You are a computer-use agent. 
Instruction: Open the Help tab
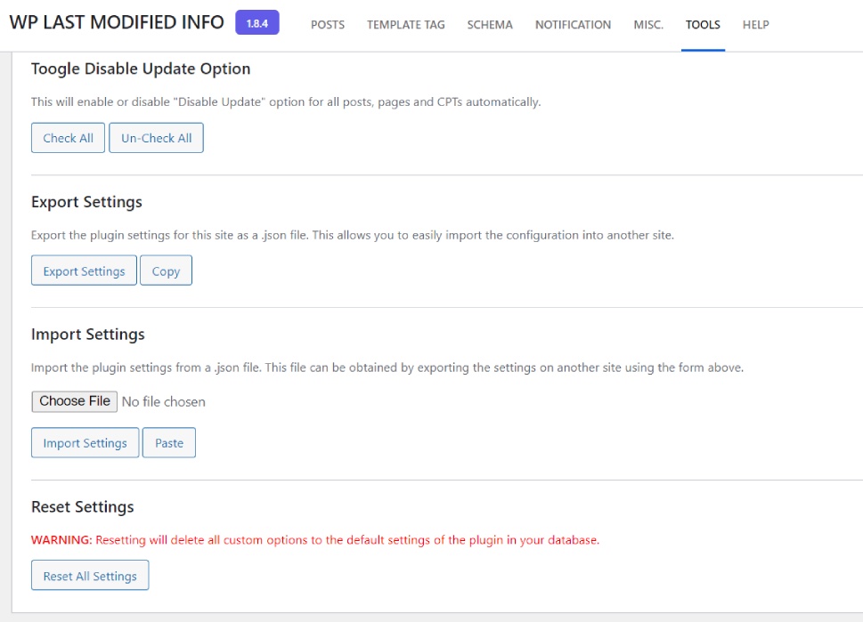pos(755,25)
